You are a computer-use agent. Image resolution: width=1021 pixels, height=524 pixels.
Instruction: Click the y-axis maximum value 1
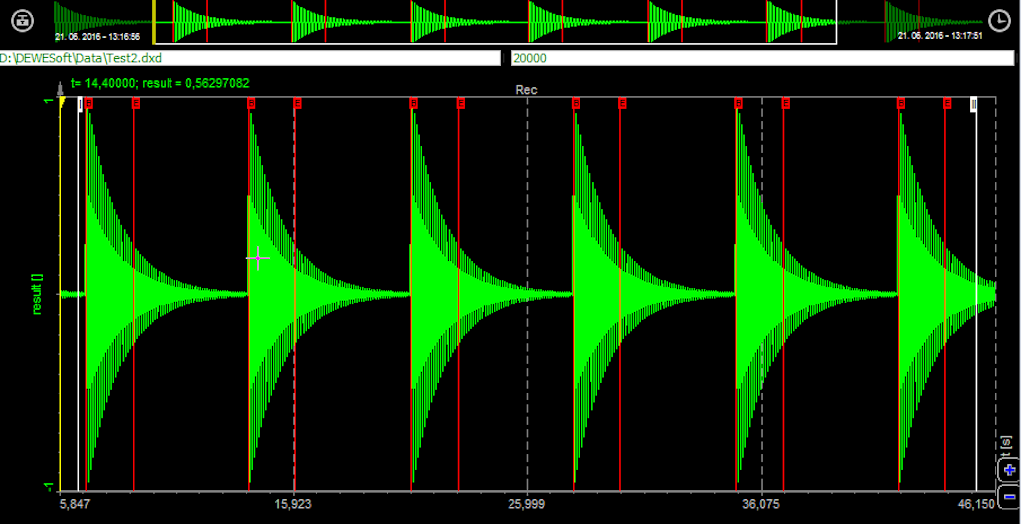[x=48, y=101]
